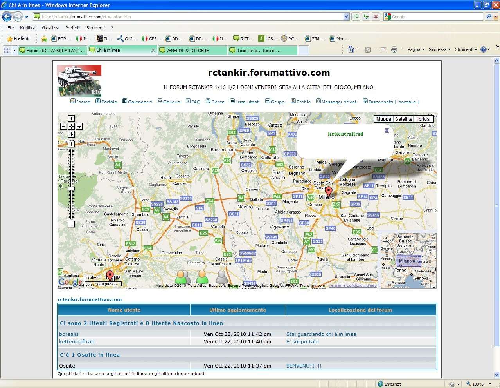Switch to the Forum : RC TANKIR MILANO tab

point(52,51)
